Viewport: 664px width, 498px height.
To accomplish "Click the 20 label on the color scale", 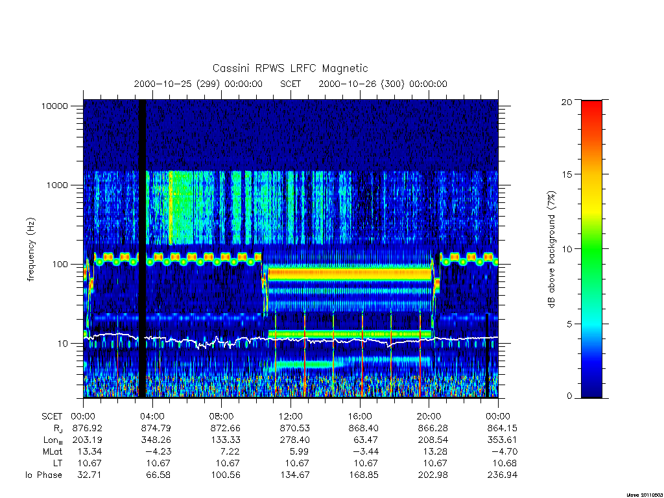I will [567, 102].
